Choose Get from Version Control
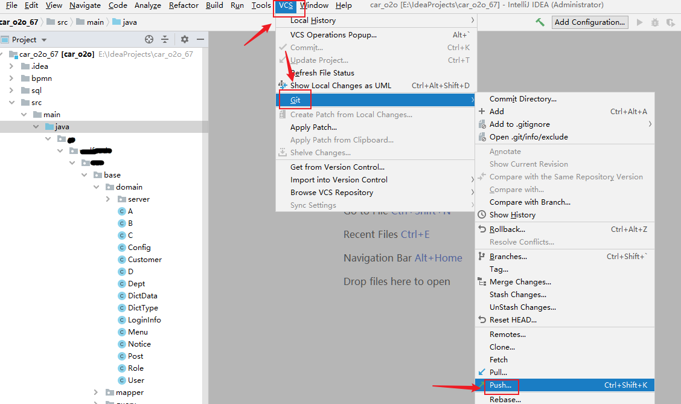 376,167
